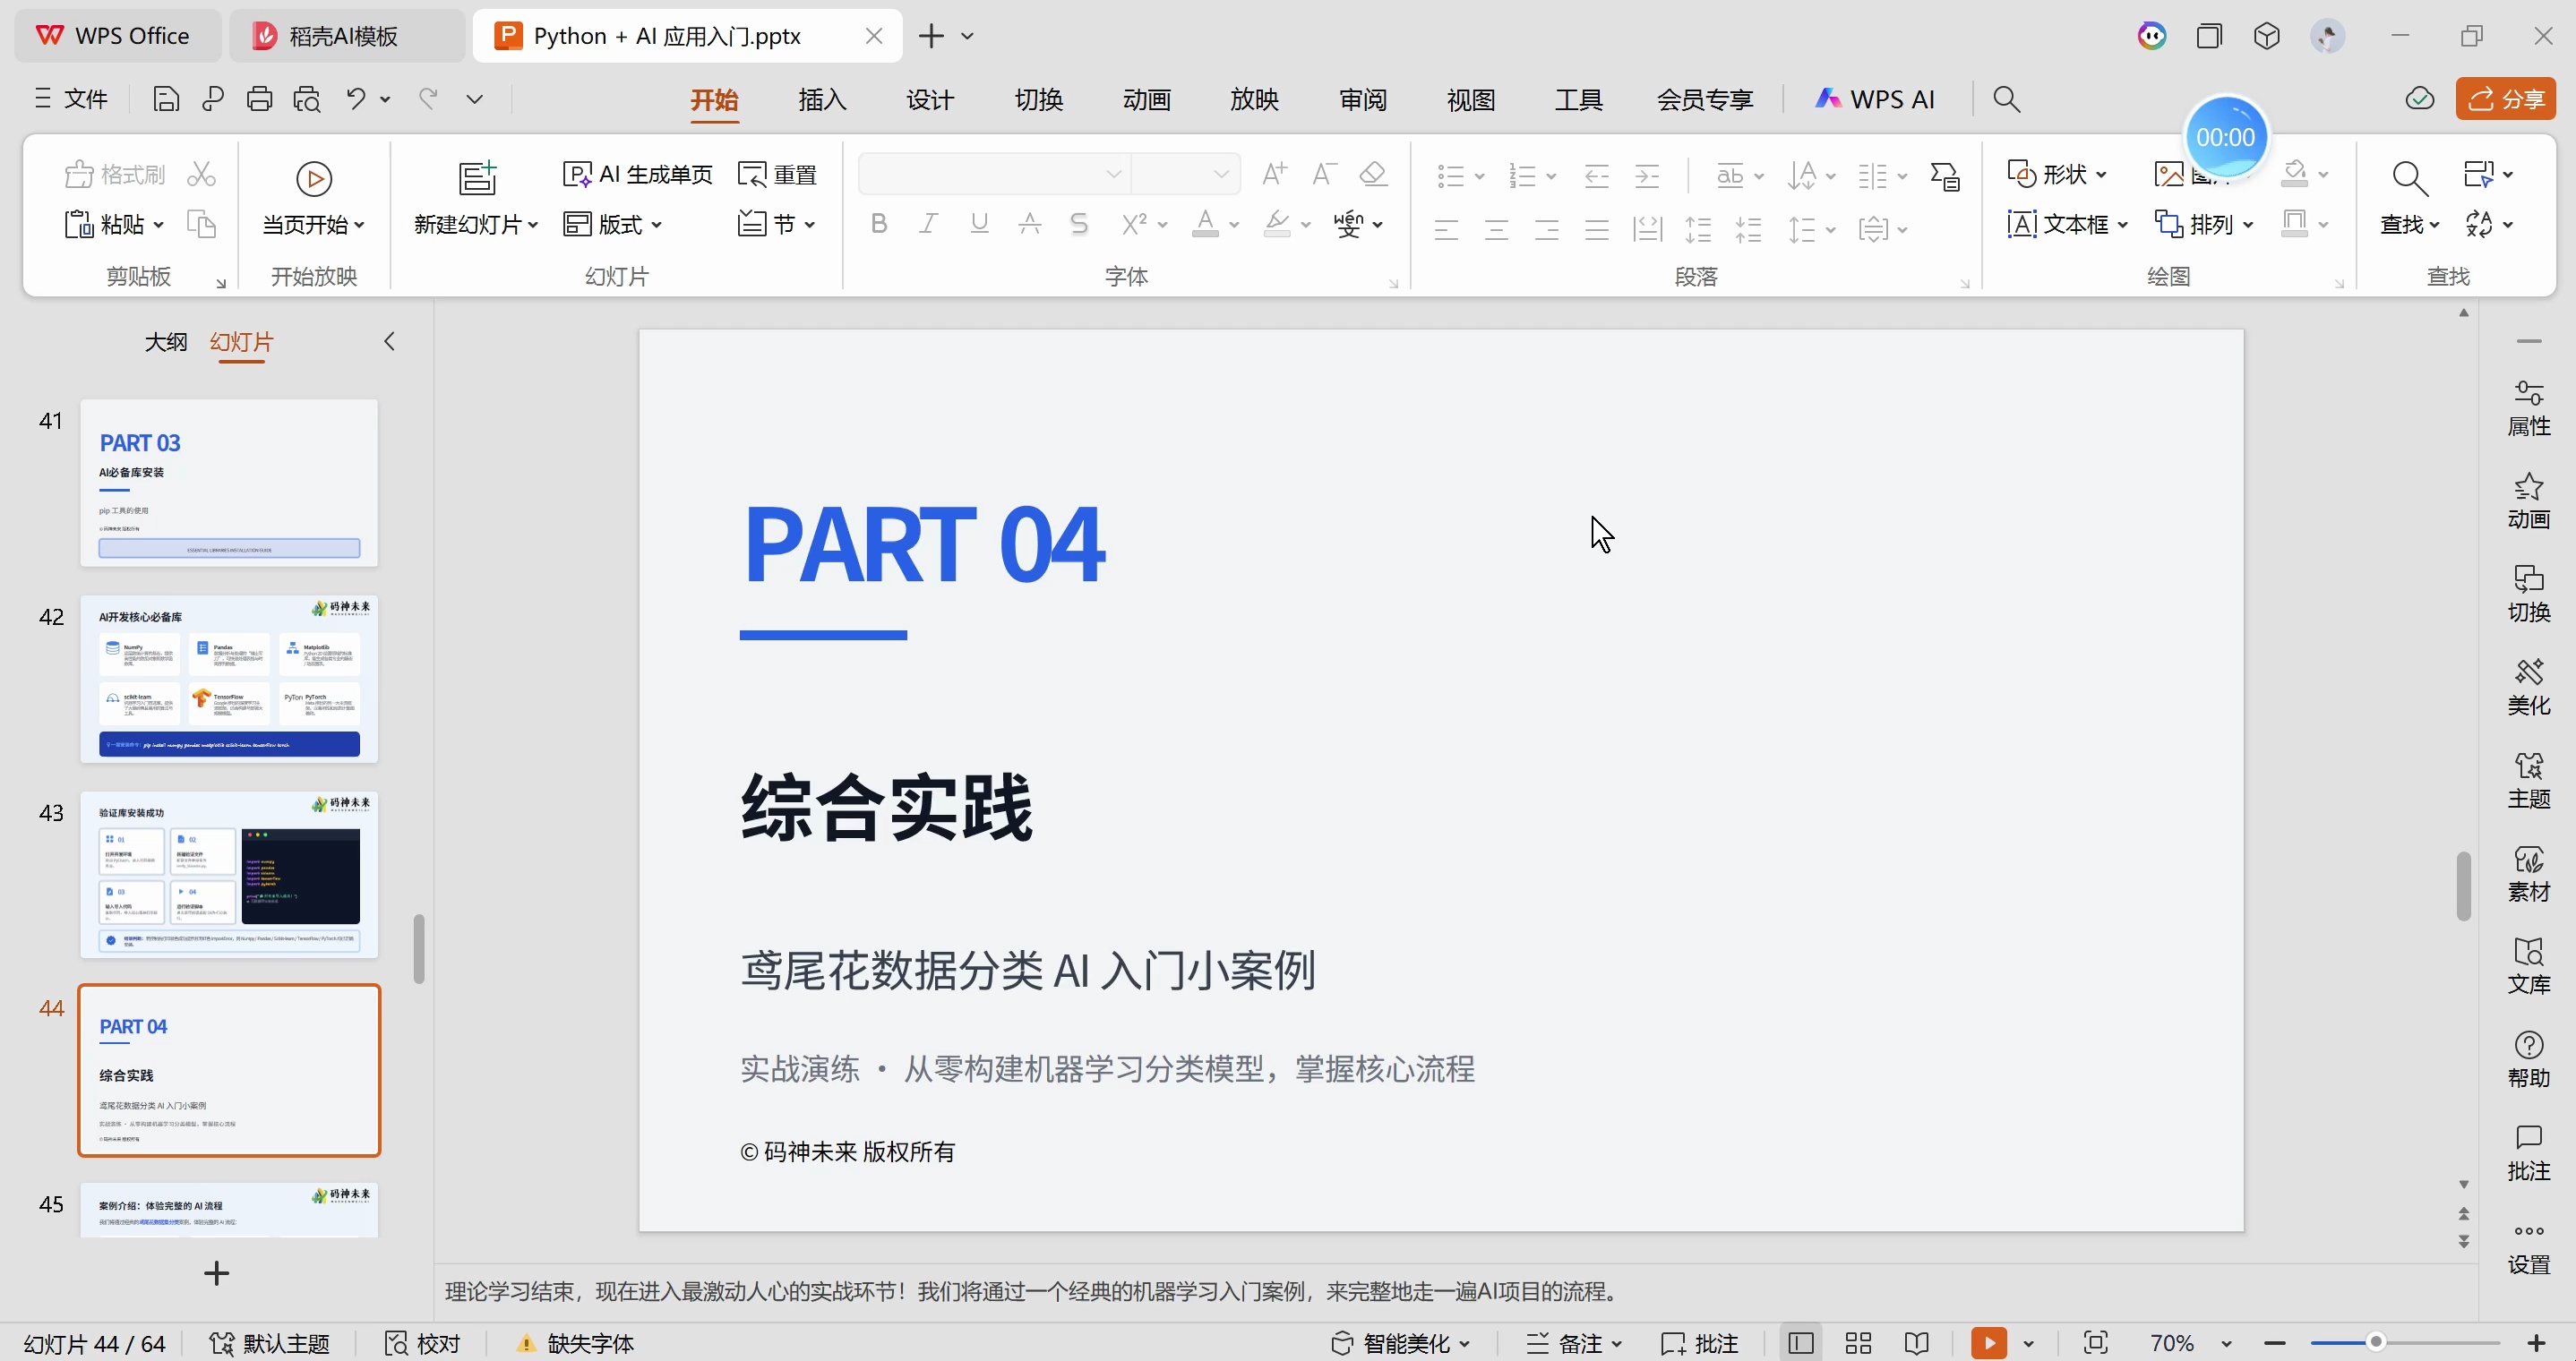Click the Cut scissors icon
Screen dimensions: 2576x1361
coord(201,174)
